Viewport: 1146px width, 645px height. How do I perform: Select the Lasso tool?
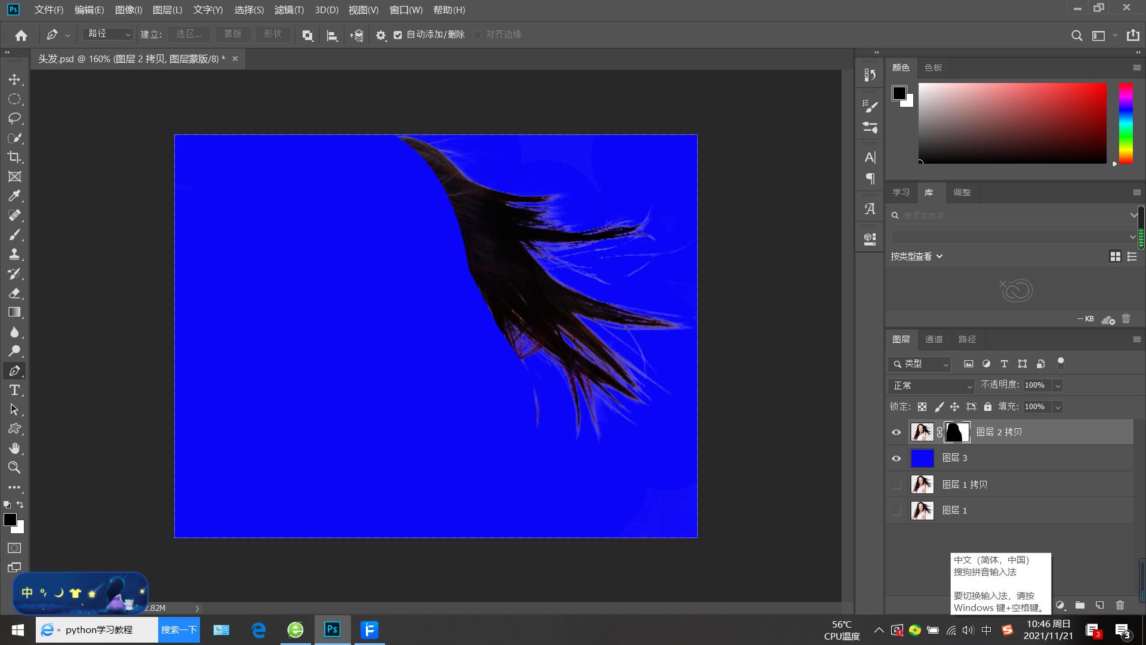click(14, 118)
